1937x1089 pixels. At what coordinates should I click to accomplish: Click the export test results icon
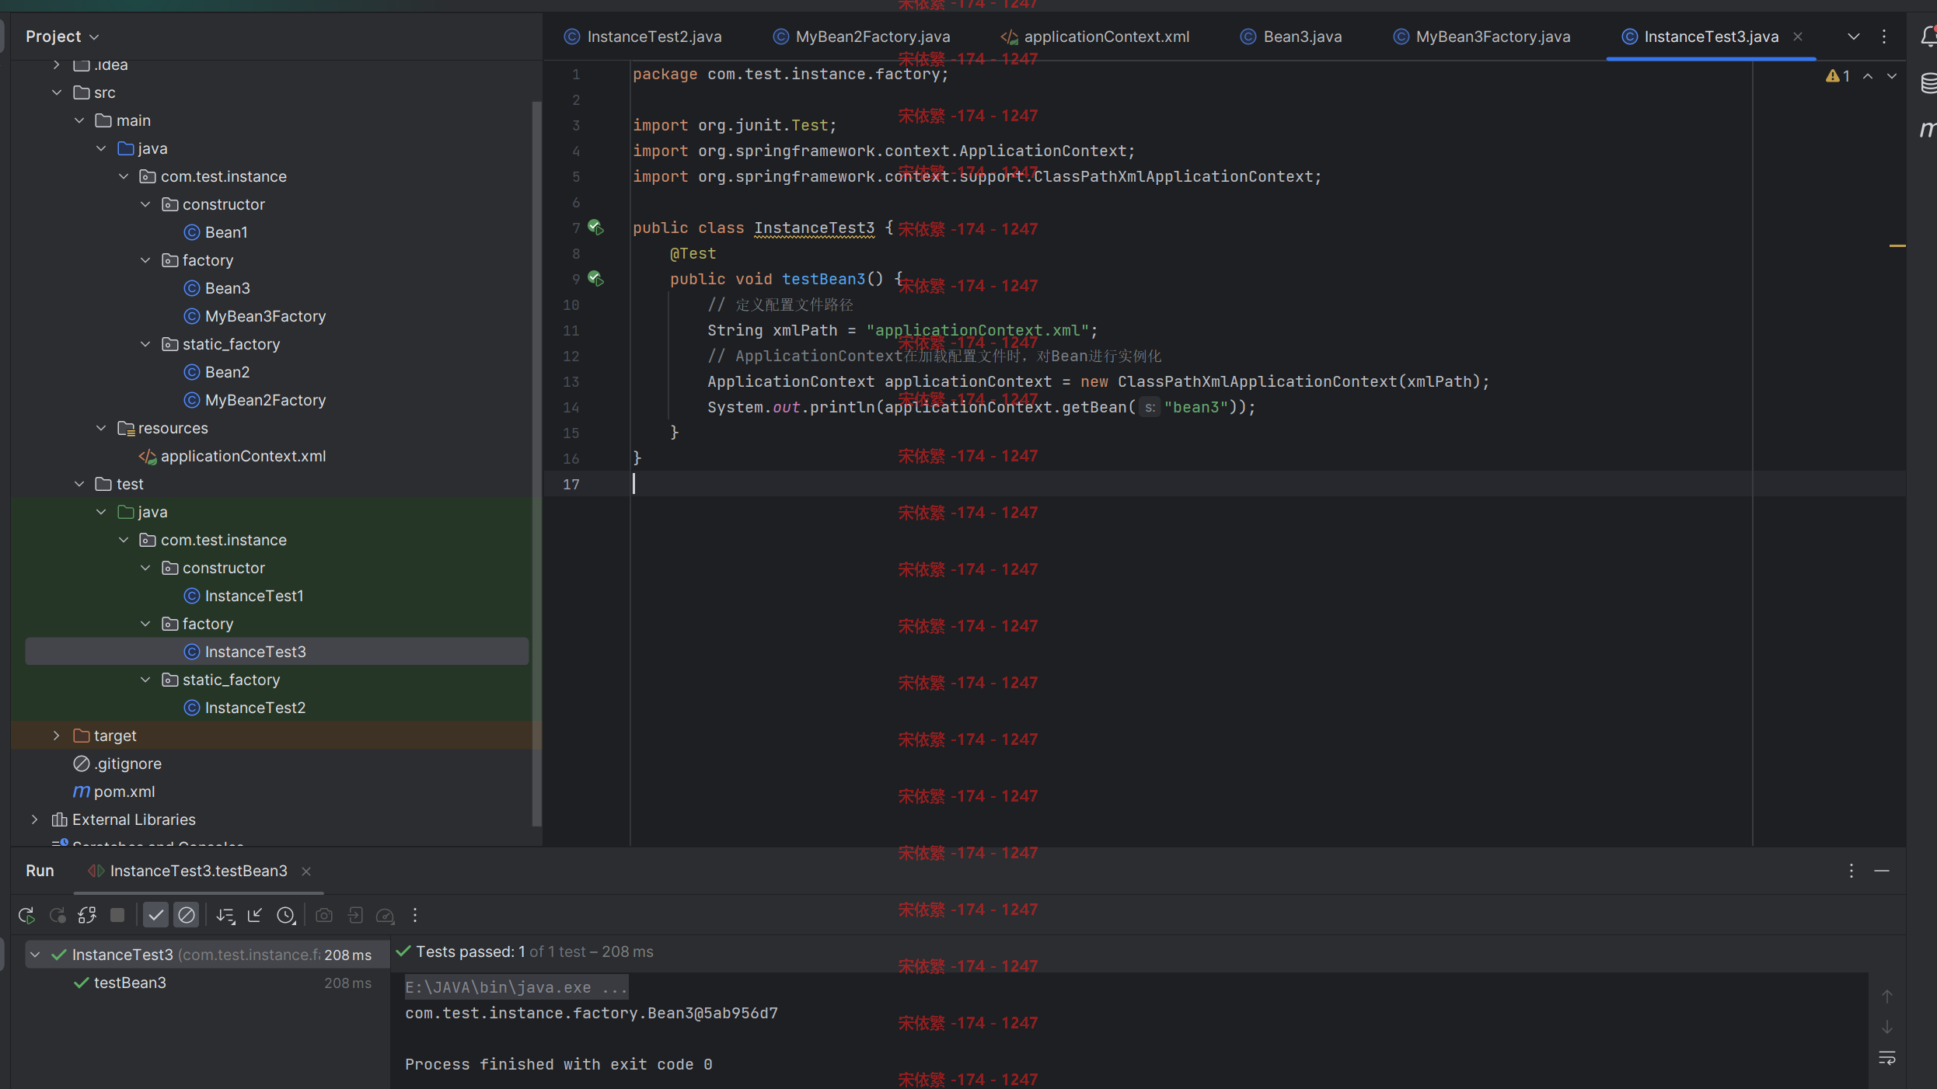click(x=355, y=915)
